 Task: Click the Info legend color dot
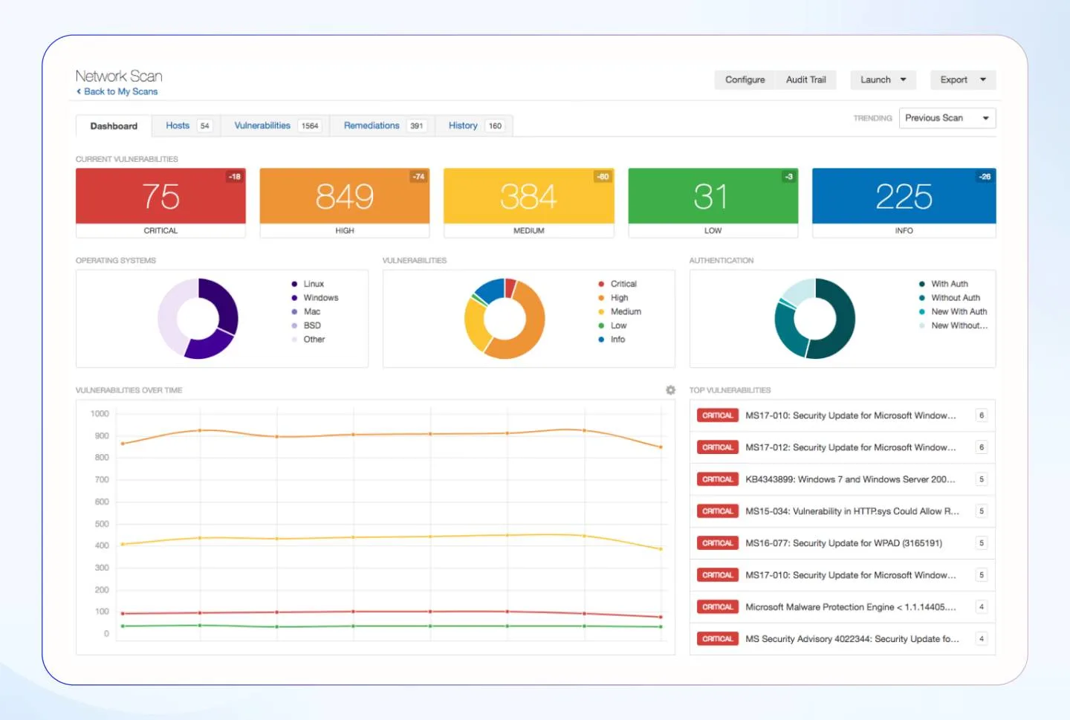point(601,339)
